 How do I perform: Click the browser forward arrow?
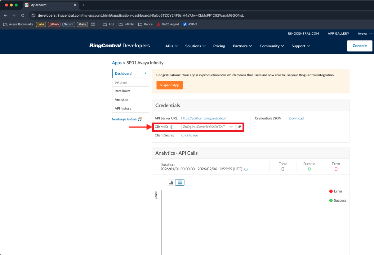(x=14, y=15)
